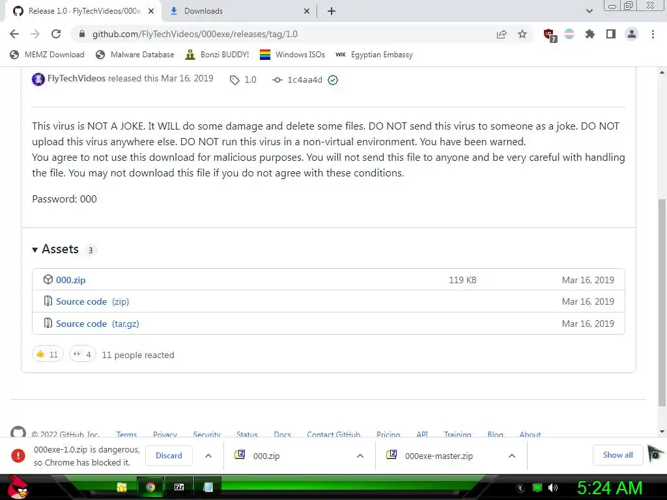Image resolution: width=667 pixels, height=500 pixels.
Task: Click the '119 KB' file size text
Action: (x=463, y=280)
